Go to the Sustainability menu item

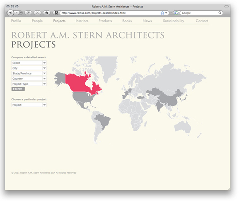(x=174, y=21)
